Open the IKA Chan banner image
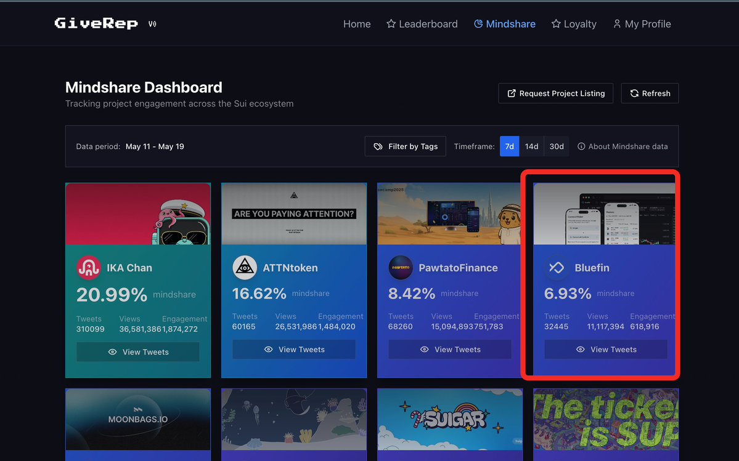This screenshot has height=461, width=739. click(x=138, y=214)
